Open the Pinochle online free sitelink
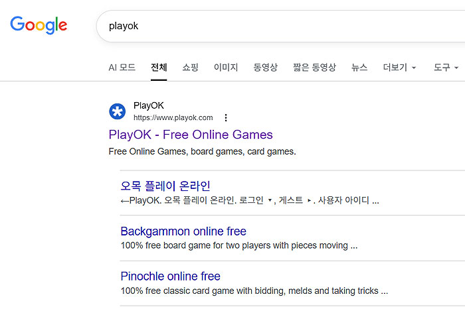465x309 pixels. click(171, 277)
